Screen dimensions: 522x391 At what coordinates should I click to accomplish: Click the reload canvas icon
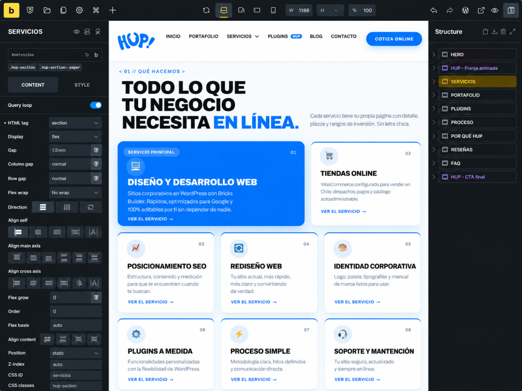[x=206, y=10]
